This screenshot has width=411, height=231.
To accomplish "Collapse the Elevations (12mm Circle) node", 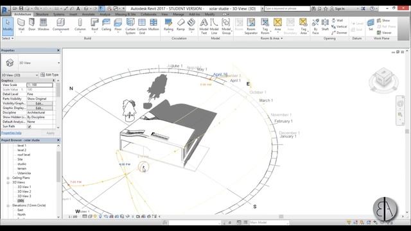I will coord(8,205).
